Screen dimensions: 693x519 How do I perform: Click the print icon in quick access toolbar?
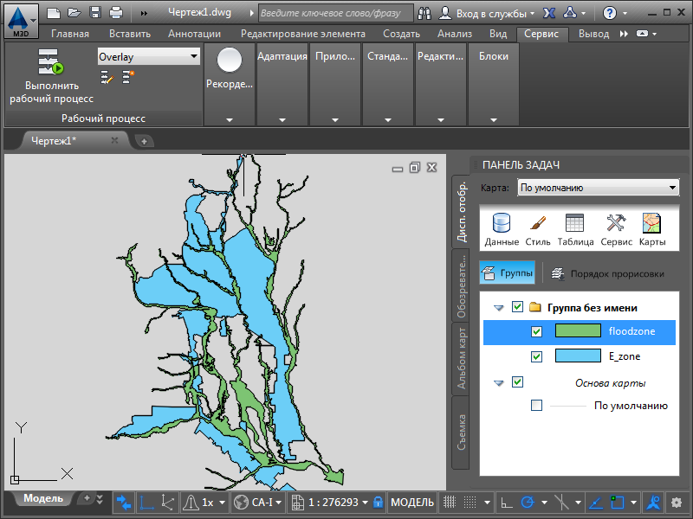[116, 13]
